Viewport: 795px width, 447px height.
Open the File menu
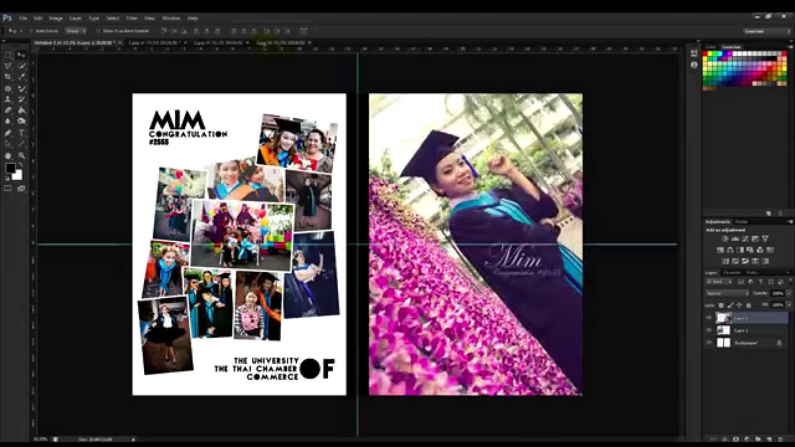point(23,18)
